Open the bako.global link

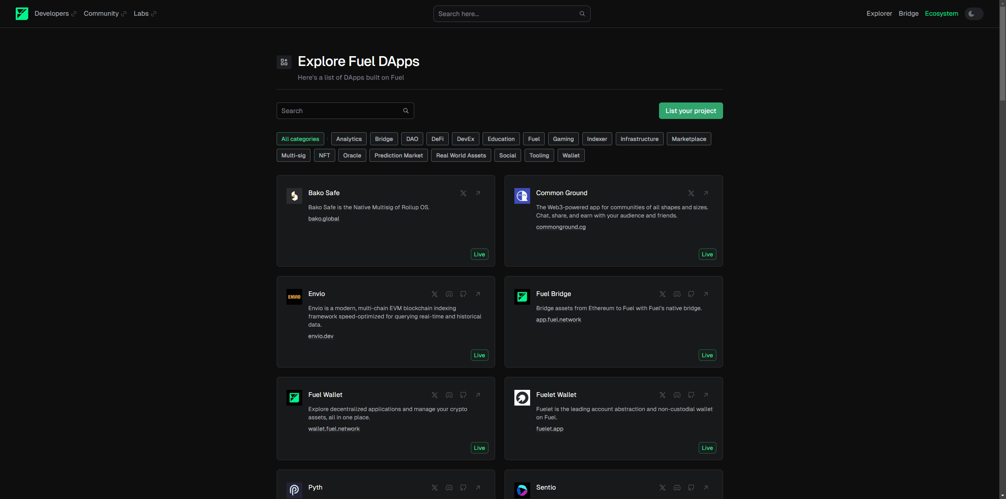(x=323, y=219)
